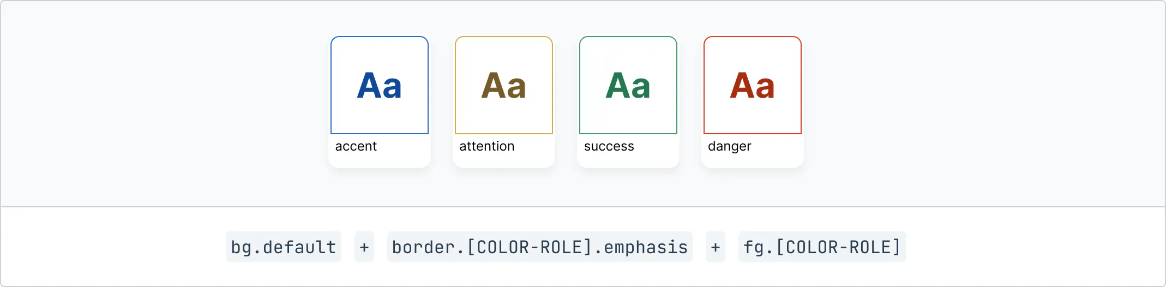Screen dimensions: 1166x287
Task: Click the red "Aa" sample text
Action: point(753,86)
